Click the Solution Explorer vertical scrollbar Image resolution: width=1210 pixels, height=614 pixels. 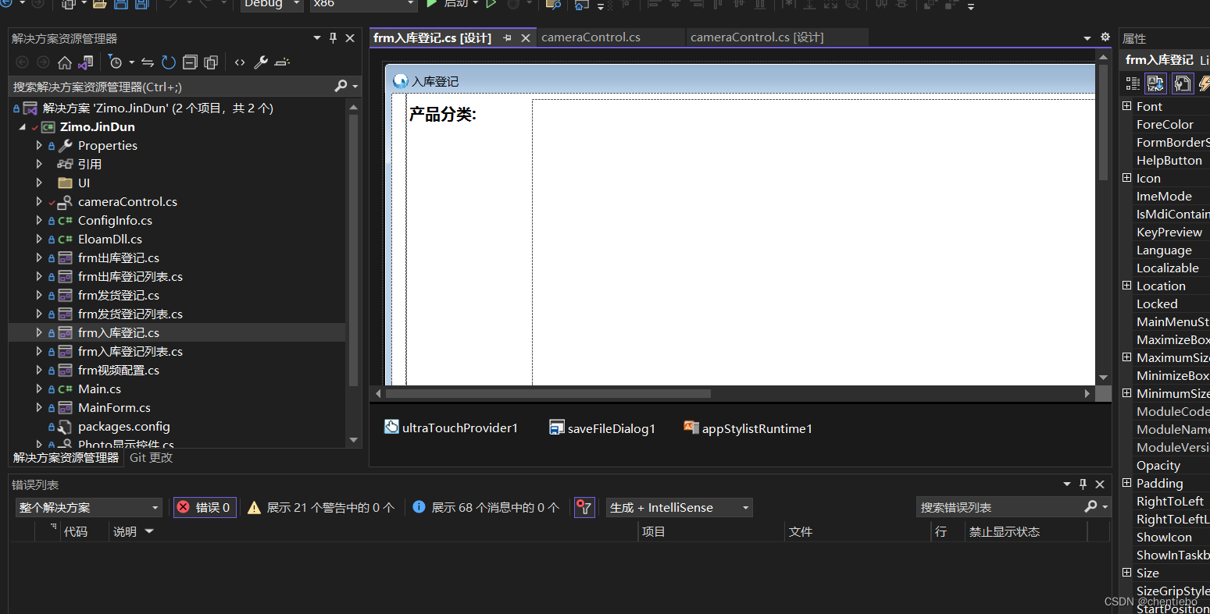pyautogui.click(x=353, y=250)
